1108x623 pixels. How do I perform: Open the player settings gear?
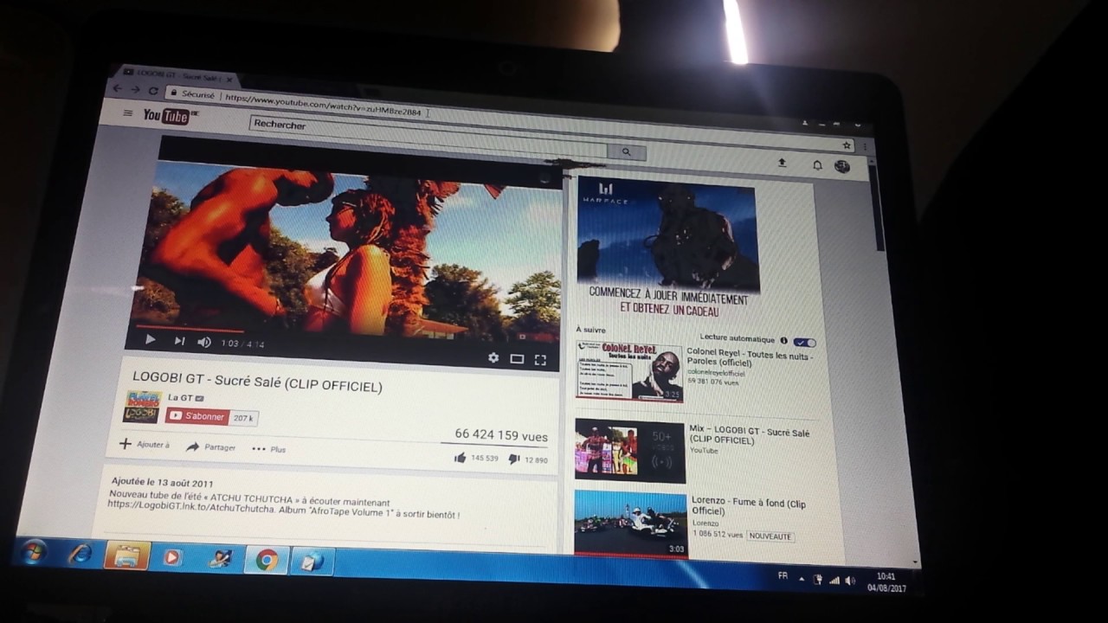[493, 357]
